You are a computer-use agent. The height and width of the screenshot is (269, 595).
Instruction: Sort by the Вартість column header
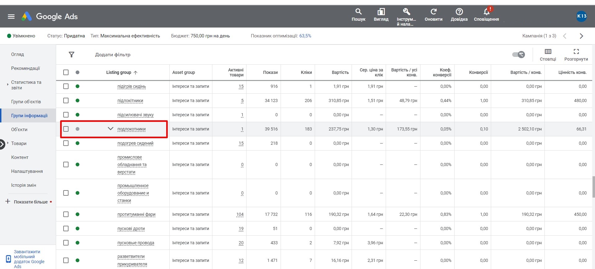[x=340, y=72]
